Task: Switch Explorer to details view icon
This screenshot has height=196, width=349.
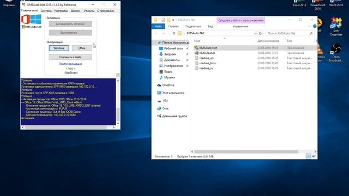Action: tap(309, 156)
